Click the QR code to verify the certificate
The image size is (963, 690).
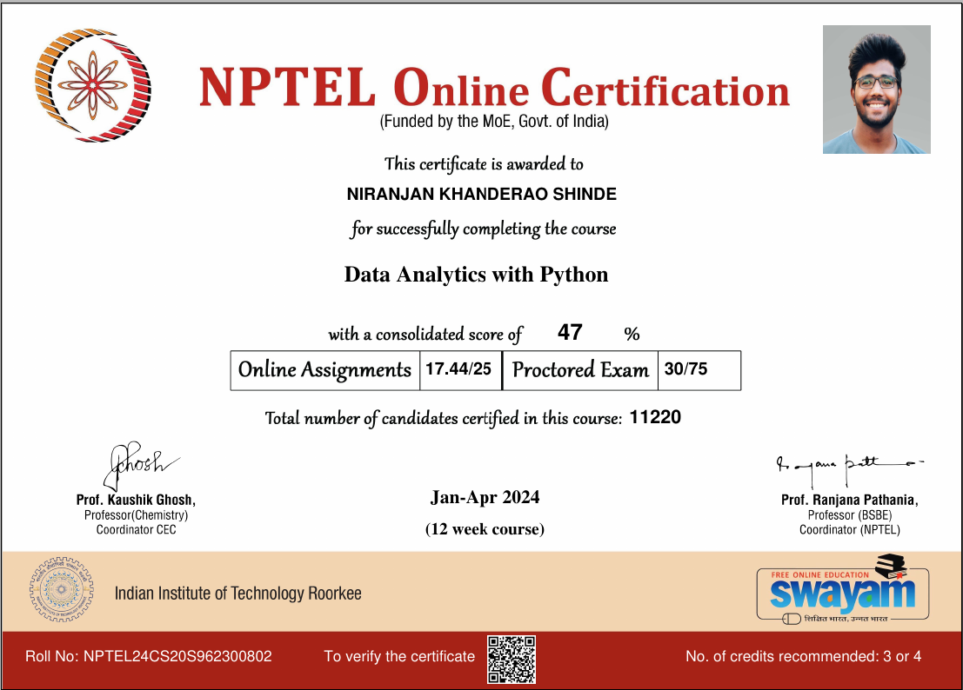click(512, 660)
